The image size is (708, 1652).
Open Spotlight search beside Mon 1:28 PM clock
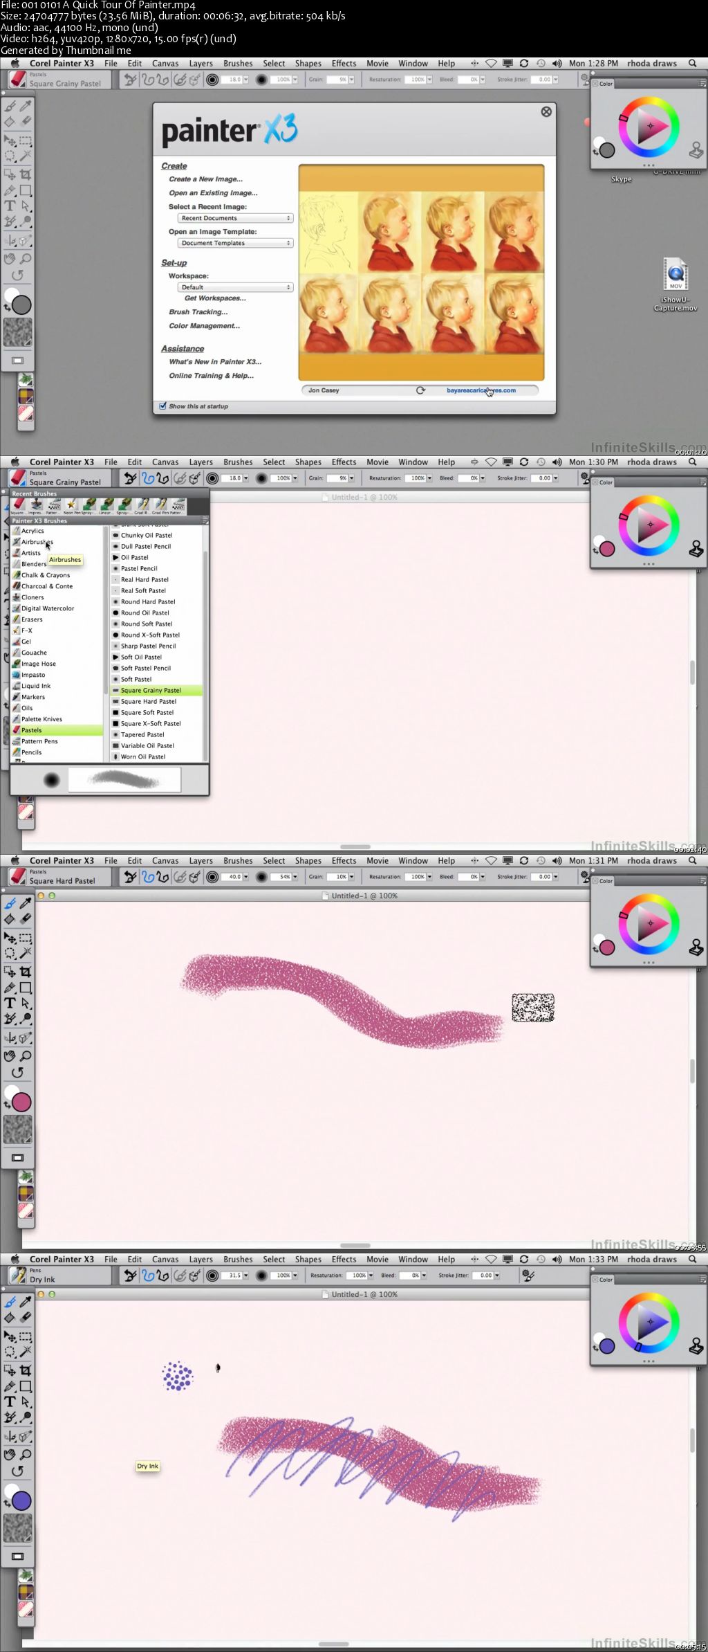[x=693, y=64]
